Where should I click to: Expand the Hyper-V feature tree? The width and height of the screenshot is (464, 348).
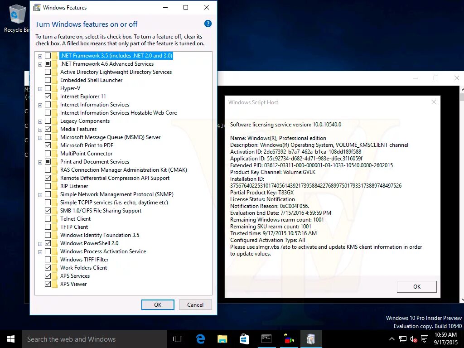coord(40,88)
